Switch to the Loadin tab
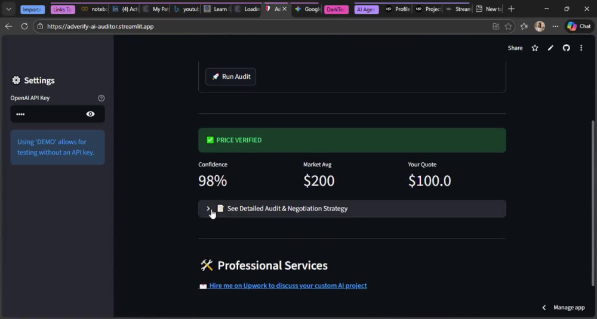597x319 pixels. [x=247, y=9]
